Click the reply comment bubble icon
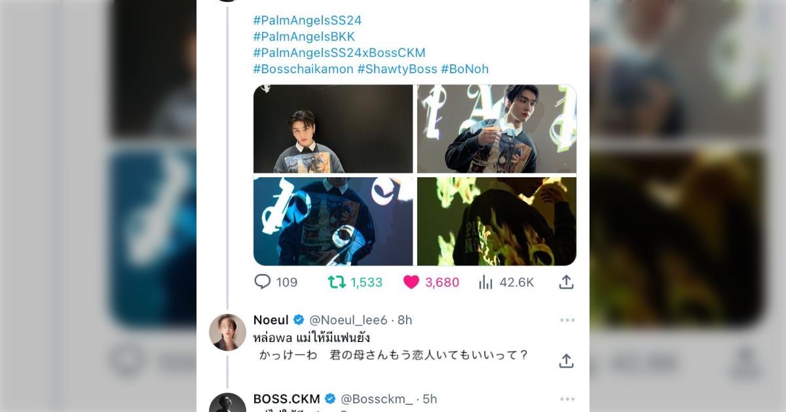The width and height of the screenshot is (786, 412). pyautogui.click(x=262, y=282)
